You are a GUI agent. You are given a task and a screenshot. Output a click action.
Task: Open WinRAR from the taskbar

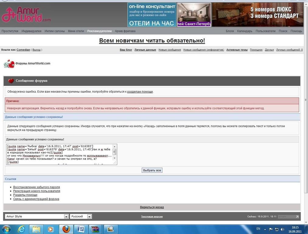96,229
